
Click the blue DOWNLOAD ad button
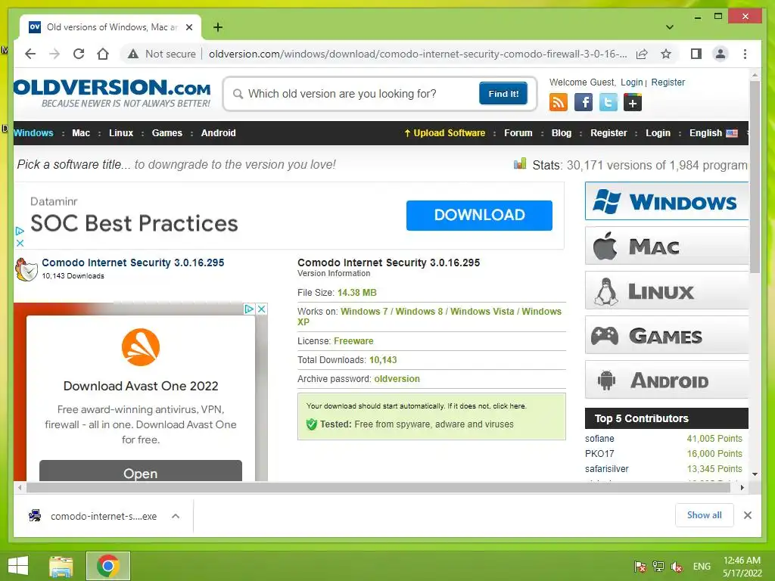[x=479, y=215]
